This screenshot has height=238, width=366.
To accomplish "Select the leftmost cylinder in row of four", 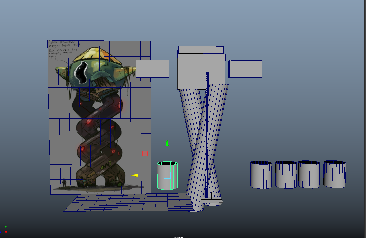I will click(261, 174).
